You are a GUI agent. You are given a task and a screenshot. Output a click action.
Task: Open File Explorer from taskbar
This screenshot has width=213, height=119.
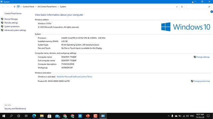pos(42,116)
